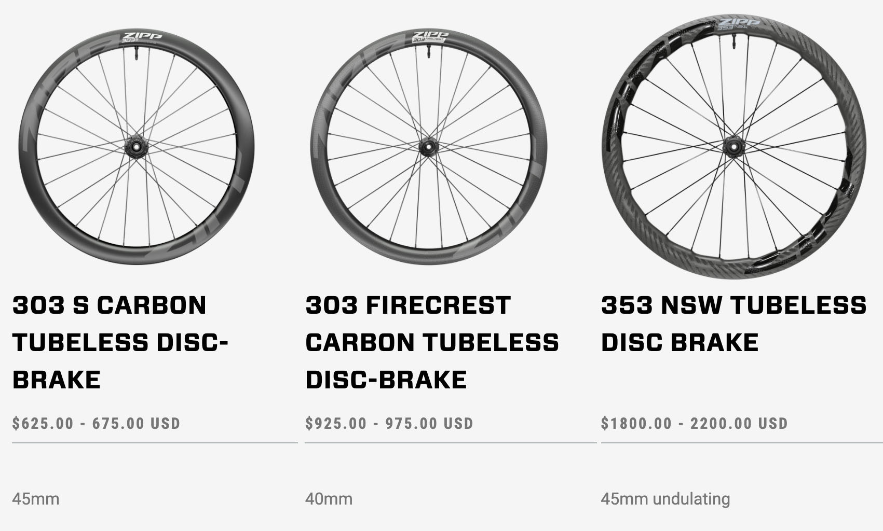Click the ZIPP 353 logo on NSW rim
Viewport: 883px width, 531px height.
tap(738, 24)
